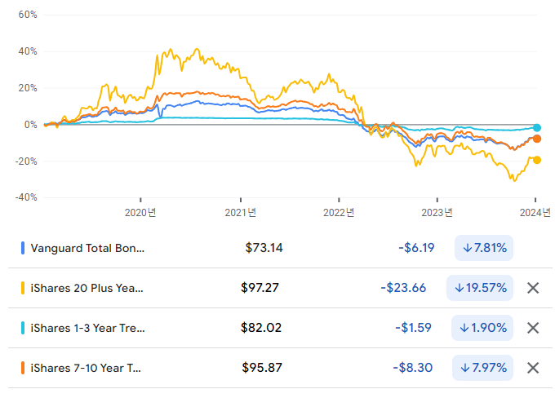Open the Vanguard Total Bond row
This screenshot has height=398, width=555.
point(280,248)
